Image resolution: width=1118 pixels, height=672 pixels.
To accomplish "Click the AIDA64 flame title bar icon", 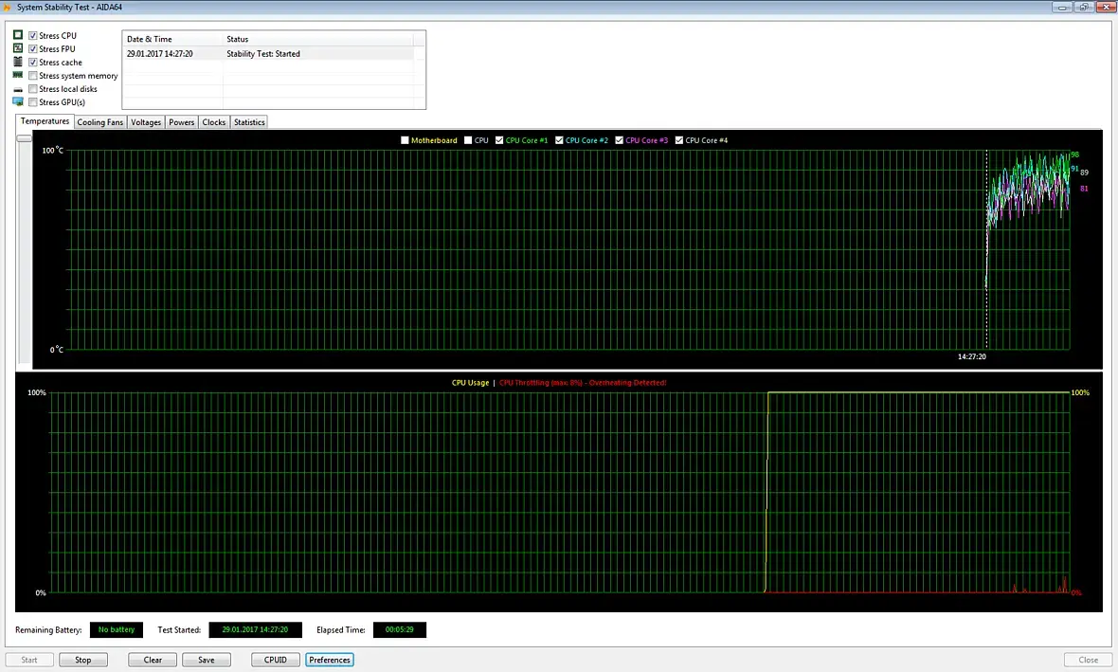I will point(8,8).
